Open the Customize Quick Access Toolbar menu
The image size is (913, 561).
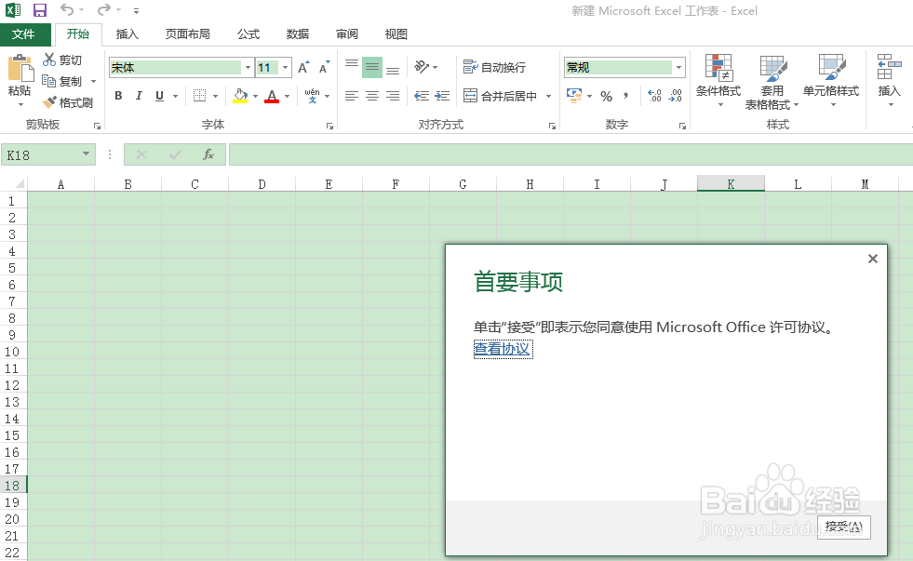pyautogui.click(x=136, y=10)
